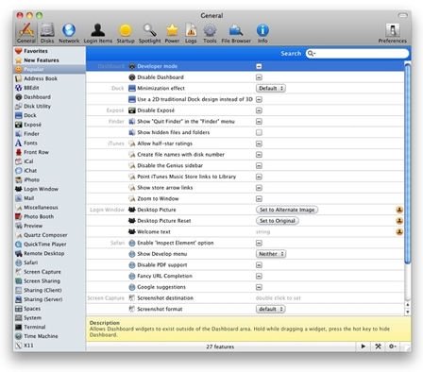
Task: Enable Show "Quit Finder" menu checkbox
Action: point(259,122)
